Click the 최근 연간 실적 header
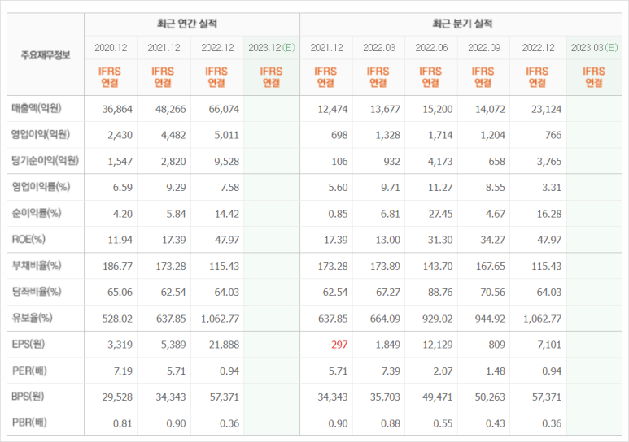The image size is (629, 442). click(187, 24)
